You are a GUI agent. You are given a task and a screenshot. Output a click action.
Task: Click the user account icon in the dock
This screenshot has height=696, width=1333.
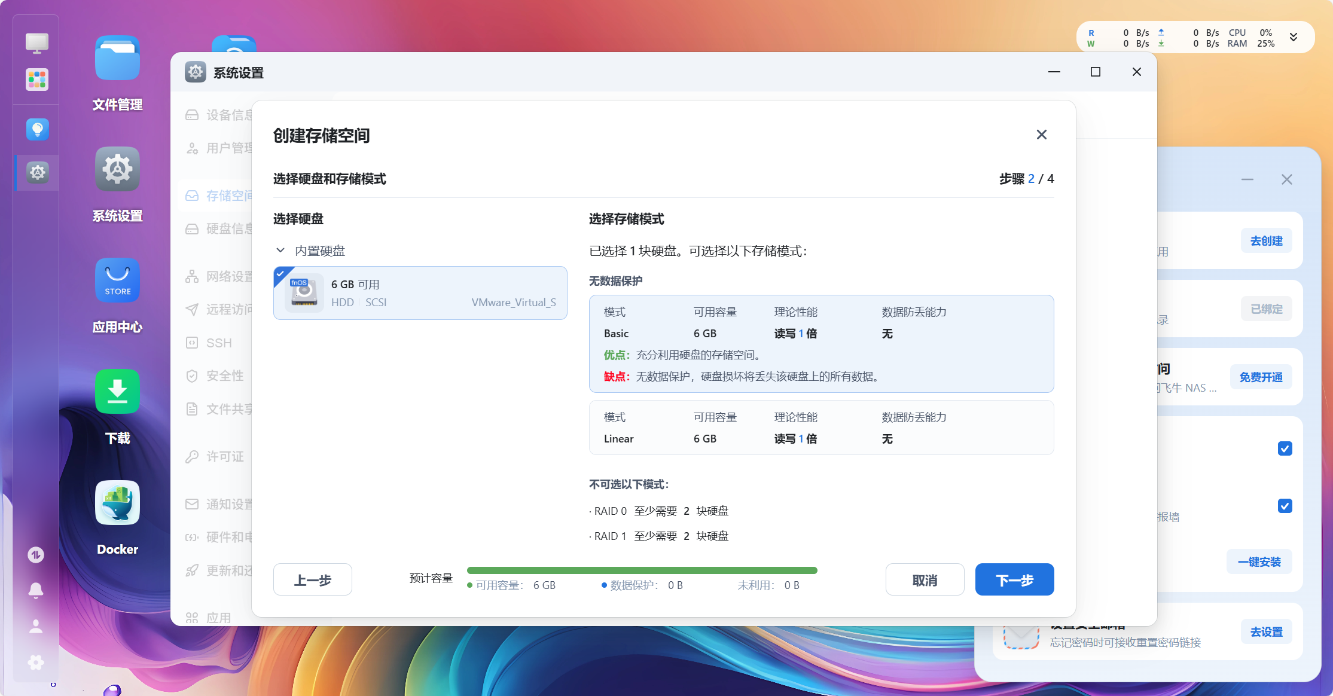[36, 626]
